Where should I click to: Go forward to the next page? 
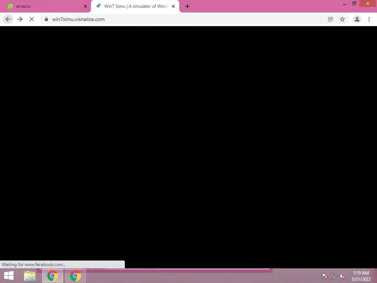point(20,19)
